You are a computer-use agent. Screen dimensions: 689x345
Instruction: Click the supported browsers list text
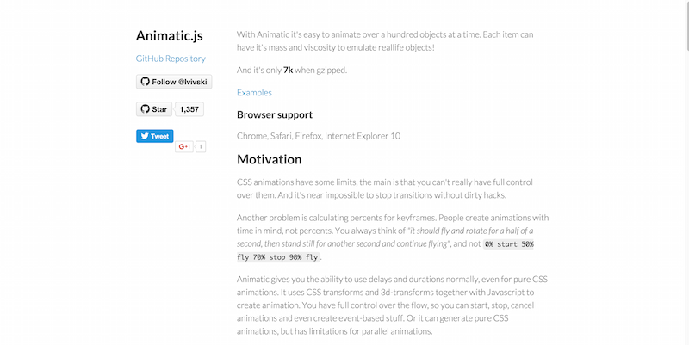coord(318,136)
